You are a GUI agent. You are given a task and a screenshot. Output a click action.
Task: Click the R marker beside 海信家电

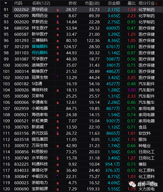pos(58,115)
